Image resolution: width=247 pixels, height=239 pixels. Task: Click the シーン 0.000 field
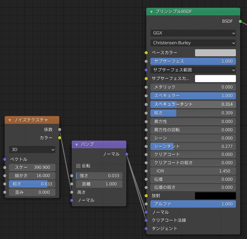click(x=193, y=138)
